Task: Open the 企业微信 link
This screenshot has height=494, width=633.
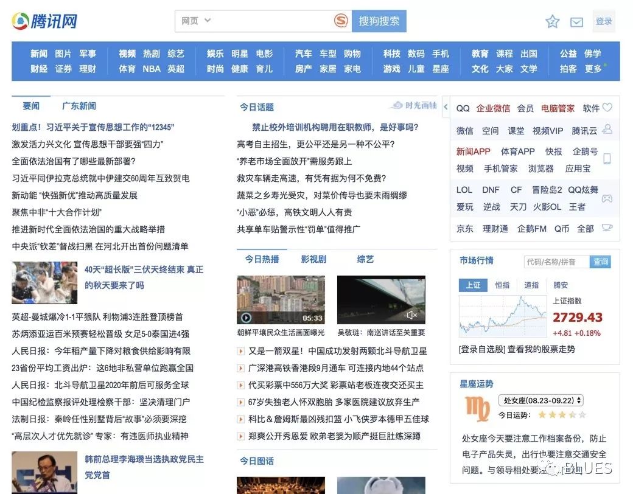Action: [x=493, y=108]
